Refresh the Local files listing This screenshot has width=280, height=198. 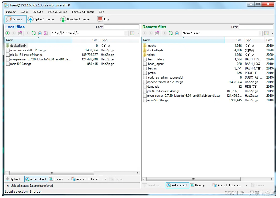pos(34,33)
